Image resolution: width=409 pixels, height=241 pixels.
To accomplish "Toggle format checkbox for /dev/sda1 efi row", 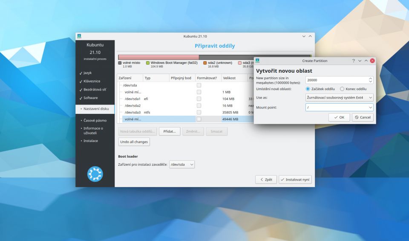I will [199, 99].
